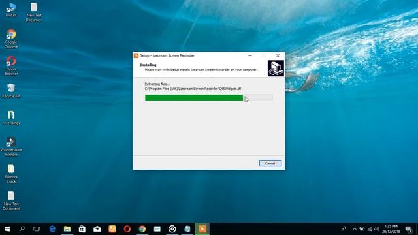Viewport: 418px width, 235px height.
Task: Launch Opera from the taskbar
Action: pos(127,229)
